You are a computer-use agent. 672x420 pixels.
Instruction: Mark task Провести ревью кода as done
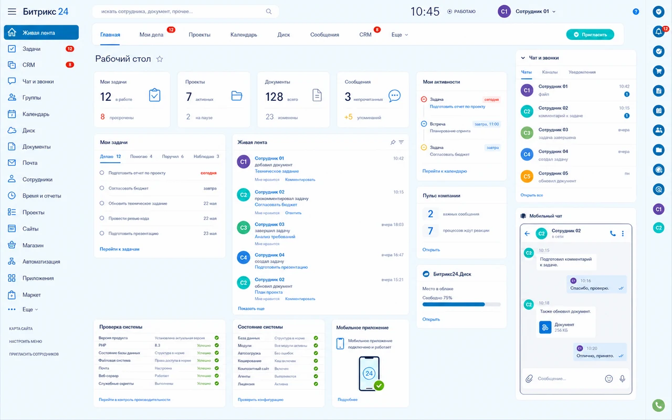[102, 218]
